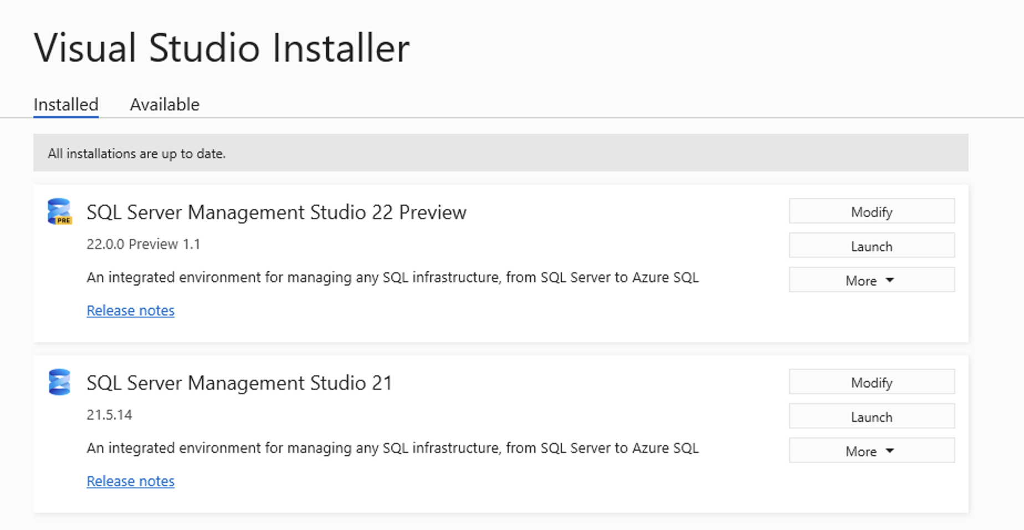The width and height of the screenshot is (1024, 530).
Task: Expand the More dropdown for SSMS 22 Preview
Action: (871, 280)
